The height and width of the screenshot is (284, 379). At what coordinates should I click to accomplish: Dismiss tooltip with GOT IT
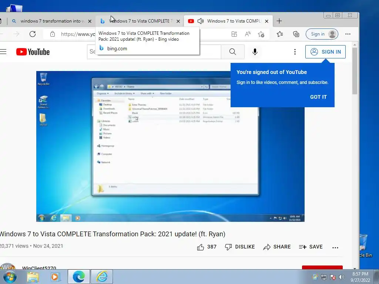(x=318, y=97)
